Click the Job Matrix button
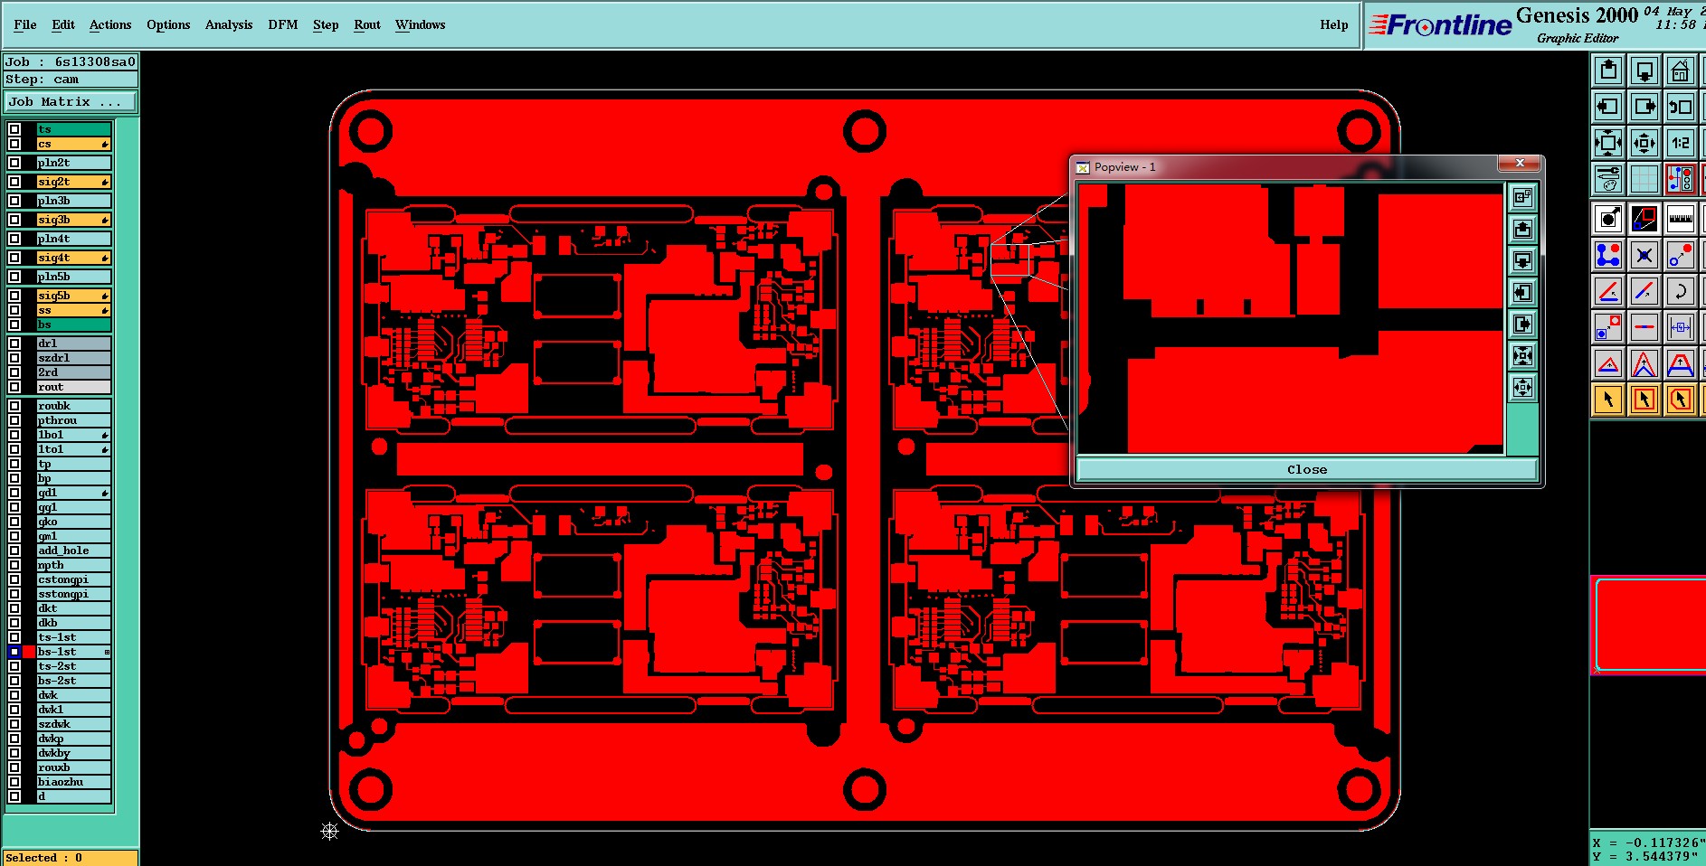The width and height of the screenshot is (1706, 866). pos(71,102)
